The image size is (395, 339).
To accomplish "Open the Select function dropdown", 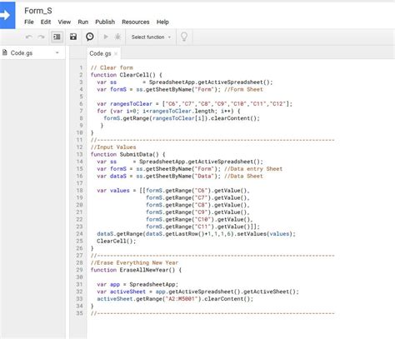I will pos(151,37).
